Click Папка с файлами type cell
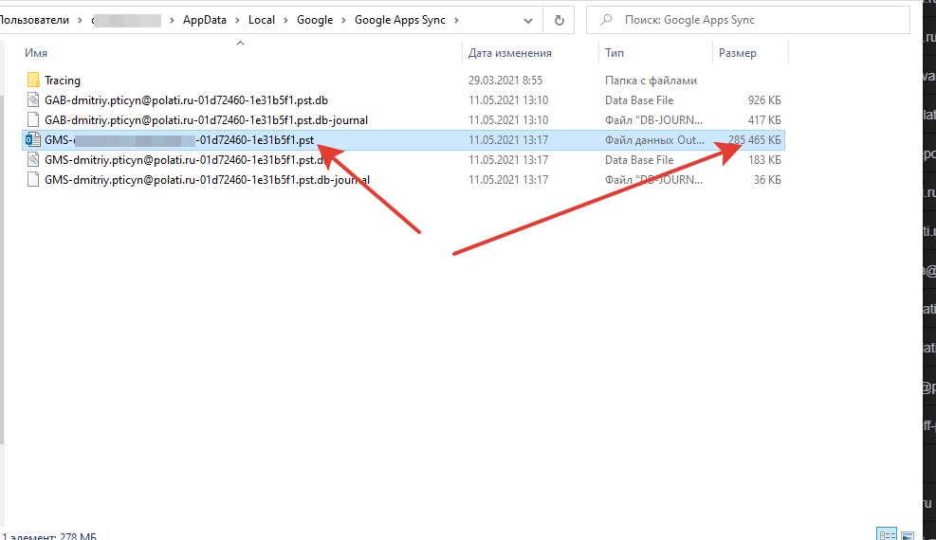The height and width of the screenshot is (540, 936). [x=651, y=81]
